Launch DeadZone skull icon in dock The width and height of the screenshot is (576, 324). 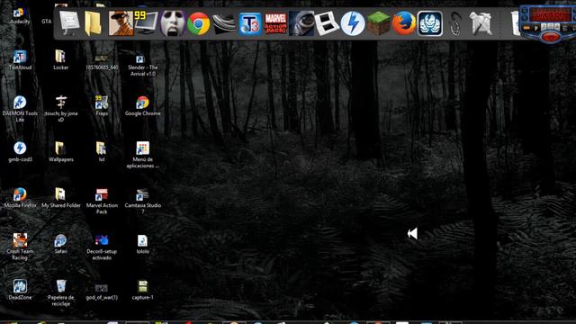coord(430,24)
